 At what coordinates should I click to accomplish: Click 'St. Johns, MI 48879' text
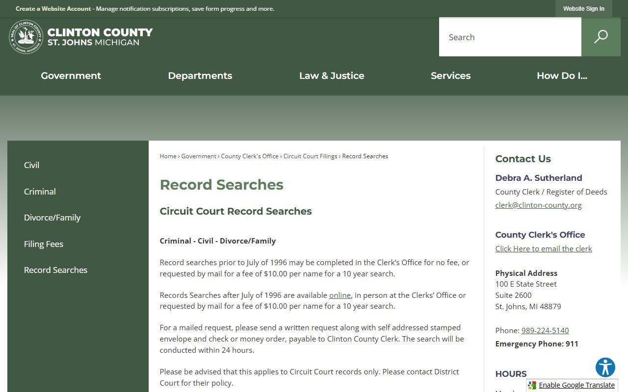pos(528,307)
